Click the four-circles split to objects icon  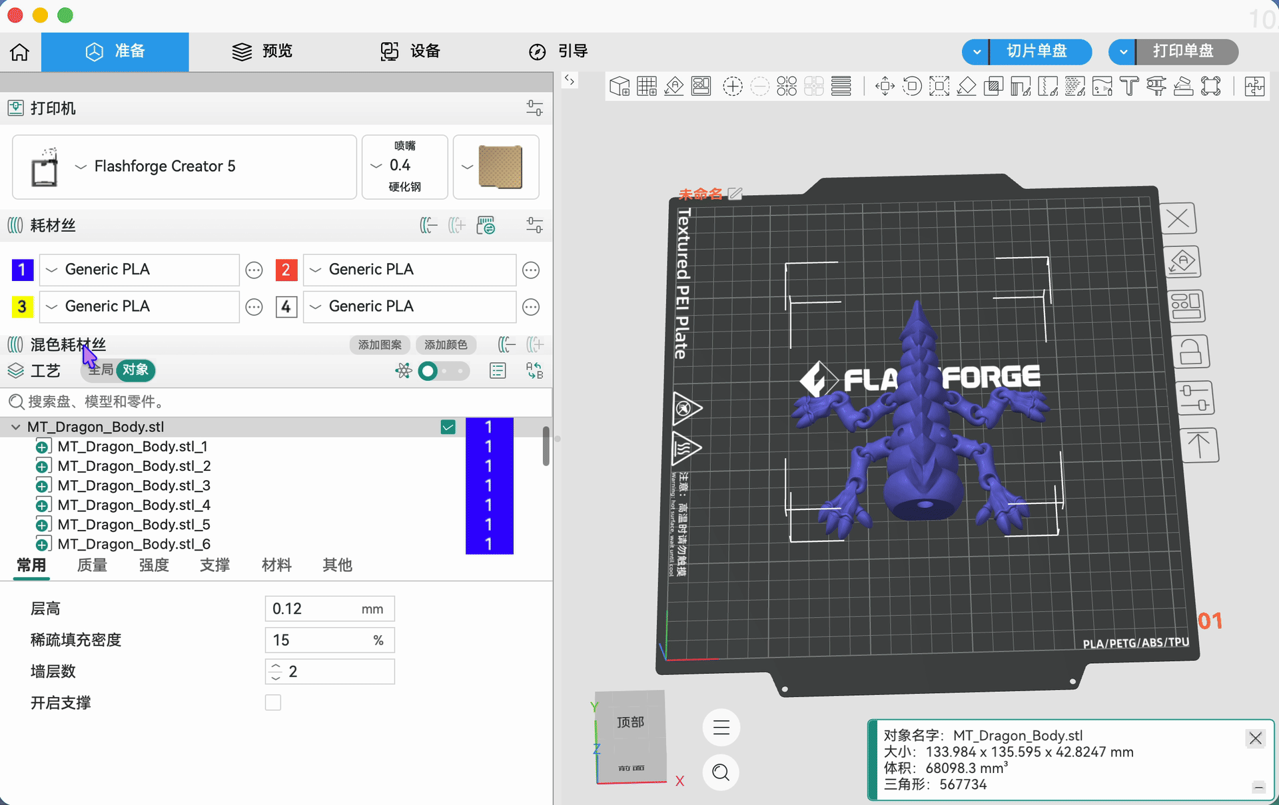pyautogui.click(x=787, y=87)
